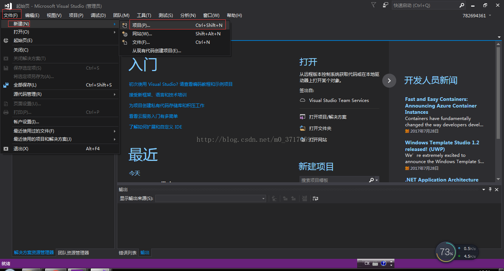The height and width of the screenshot is (271, 504).
Task: Pin the Output panel with auto-hide pushpin
Action: [490, 189]
